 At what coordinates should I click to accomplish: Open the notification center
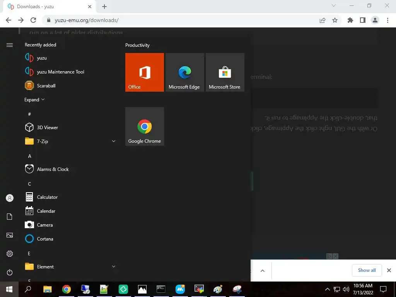[383, 289]
